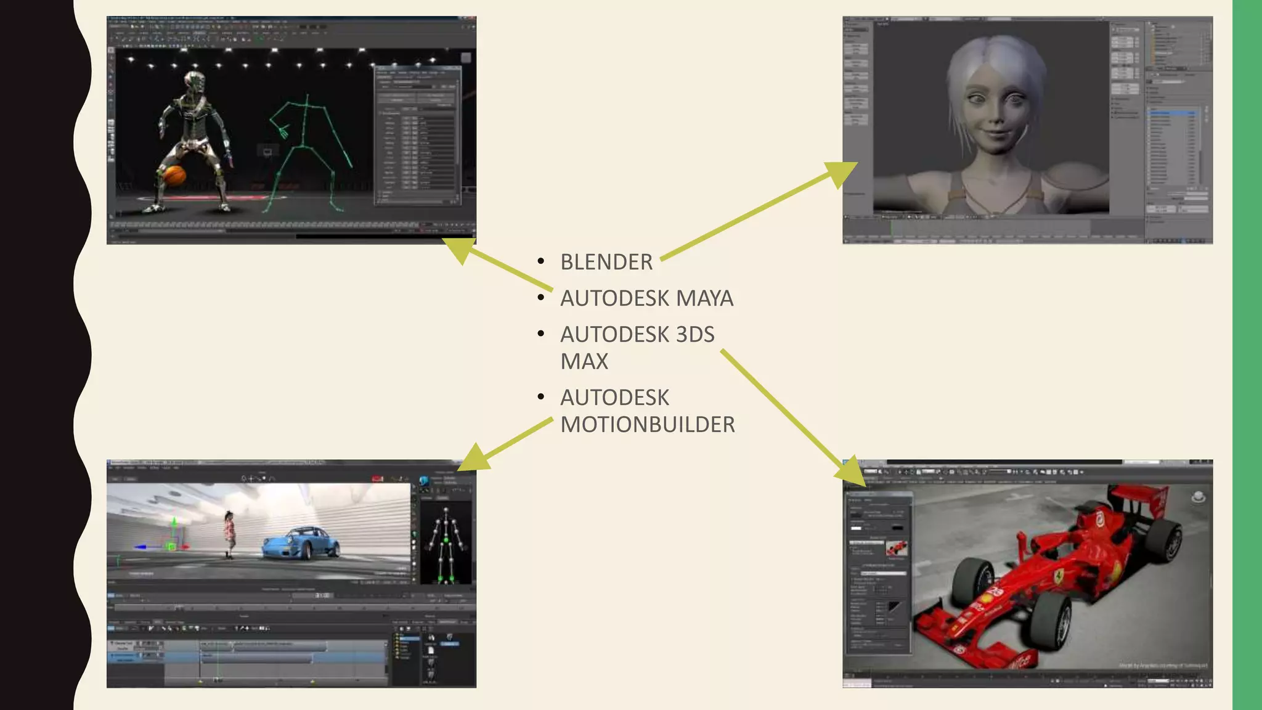Click the AUTODESK MAYA bullet text
The height and width of the screenshot is (710, 1262).
pyautogui.click(x=647, y=298)
